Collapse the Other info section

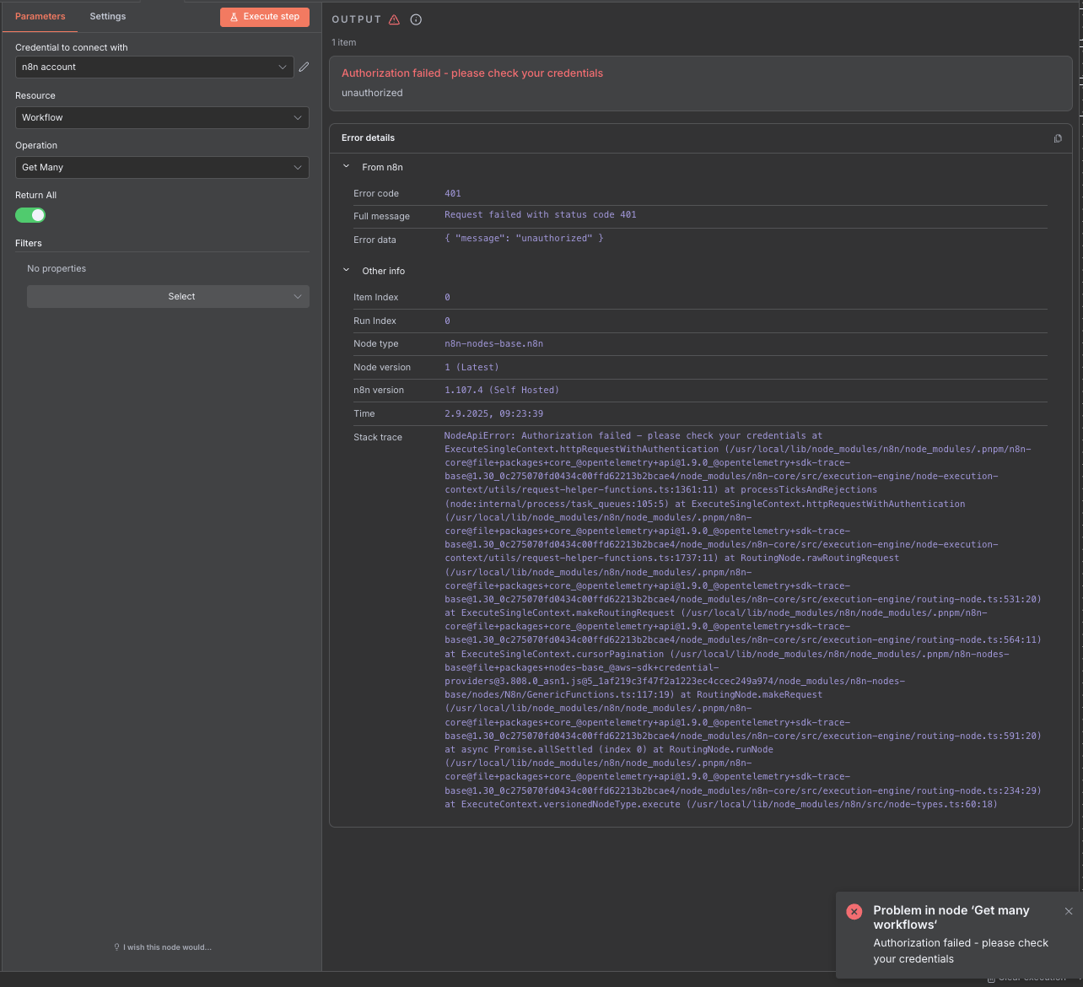[x=346, y=271]
